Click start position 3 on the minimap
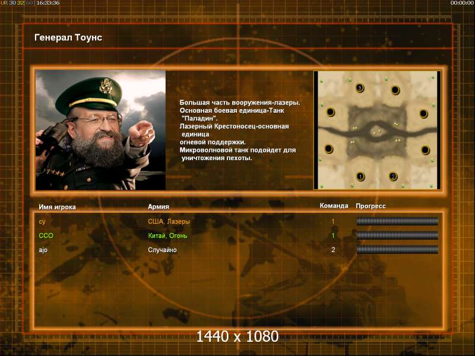The height and width of the screenshot is (356, 475). point(360,88)
